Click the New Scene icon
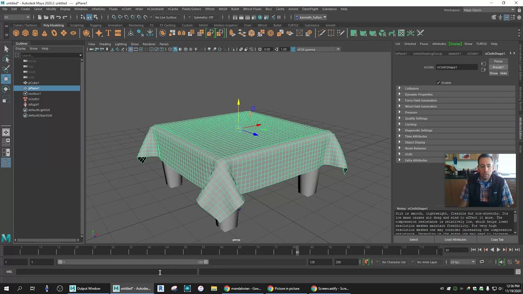523x294 pixels. 40,17
